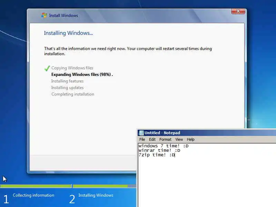Open the View menu in Notepad
The width and height of the screenshot is (276, 207).
coord(179,139)
